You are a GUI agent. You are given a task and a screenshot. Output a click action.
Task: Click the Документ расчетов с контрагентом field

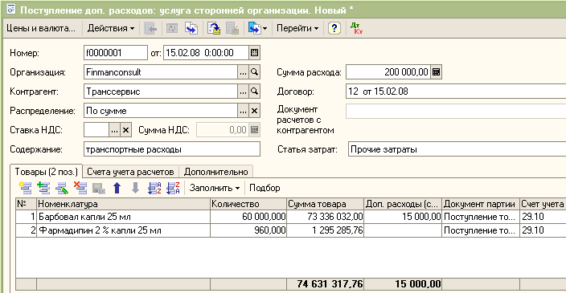point(456,112)
